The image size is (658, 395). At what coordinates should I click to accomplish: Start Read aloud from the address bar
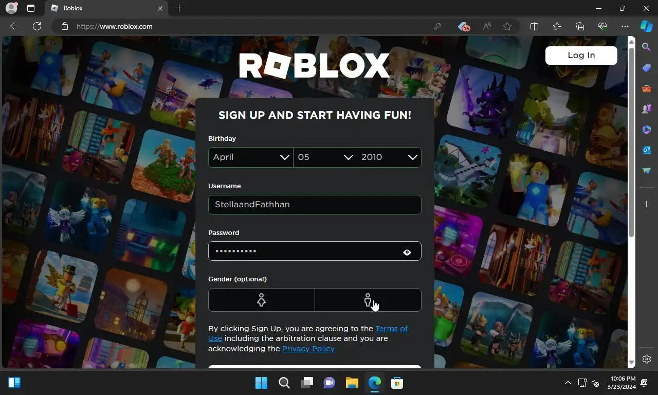(x=487, y=26)
